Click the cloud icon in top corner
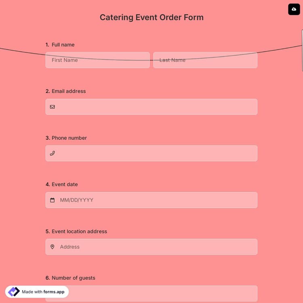Screen dimensions: 303x303 pos(294,9)
